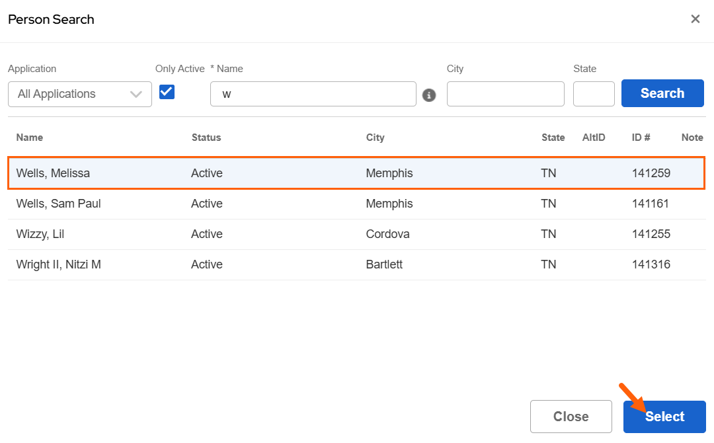Focus the City text field

tap(505, 94)
